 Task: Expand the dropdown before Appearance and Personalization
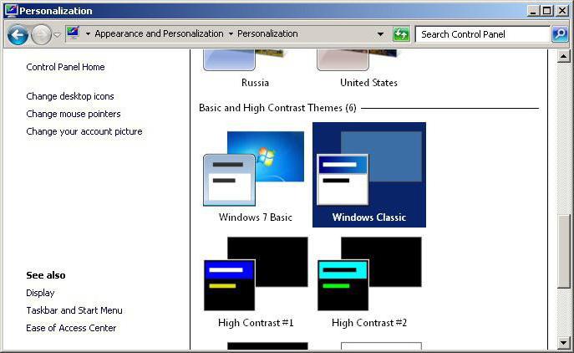(88, 34)
